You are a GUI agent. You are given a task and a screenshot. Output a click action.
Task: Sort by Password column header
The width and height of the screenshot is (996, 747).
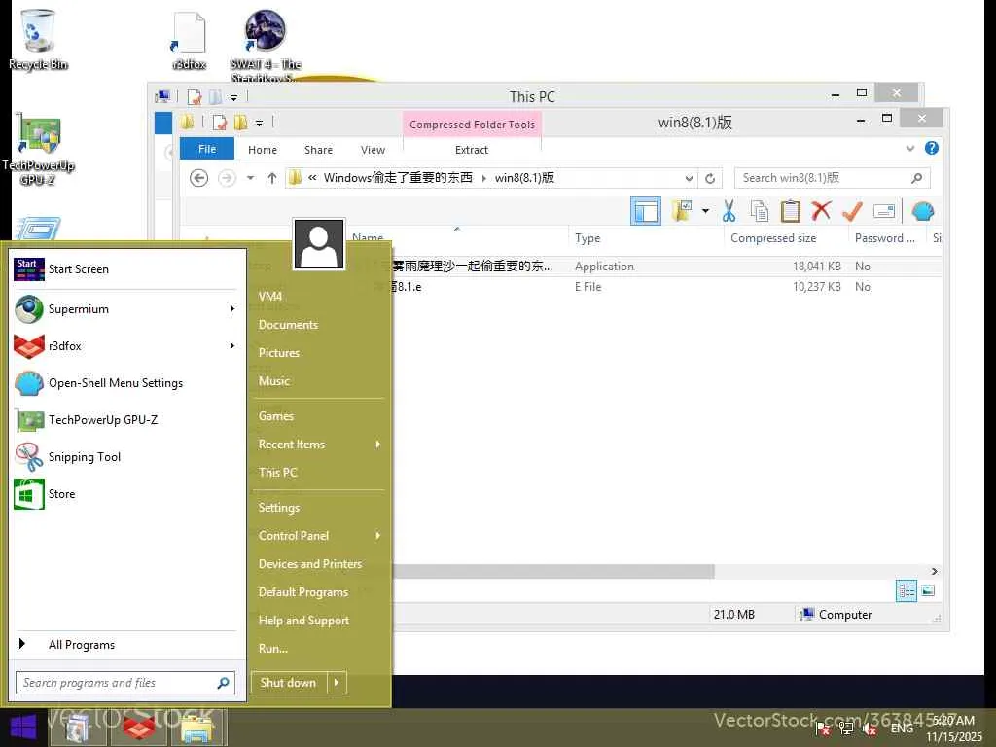pyautogui.click(x=887, y=238)
